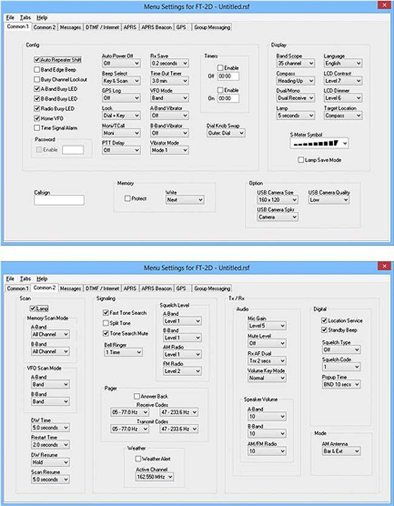Expand the Time Out Timer dropdown
Screen dimensions: 394x506
170,81
